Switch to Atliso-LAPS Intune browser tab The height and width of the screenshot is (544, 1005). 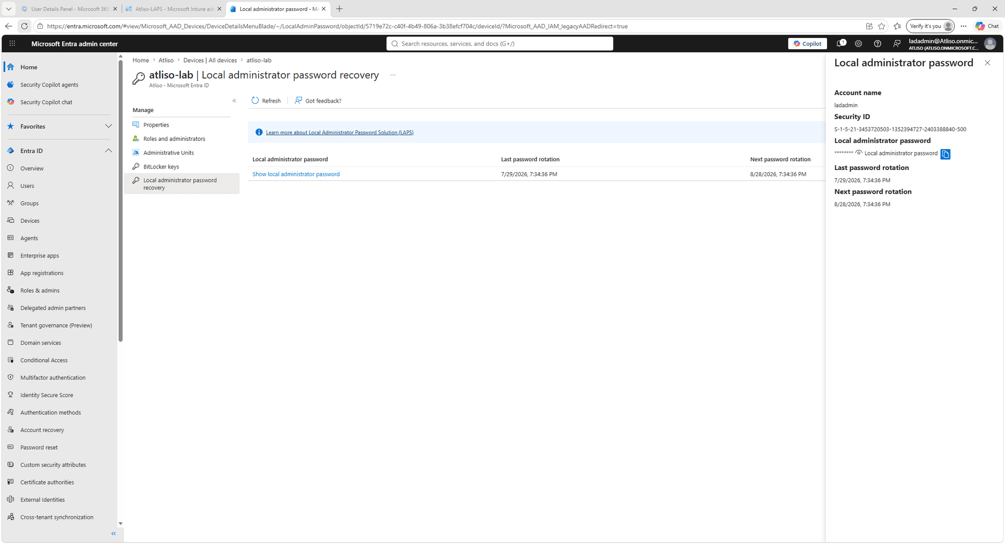(174, 9)
